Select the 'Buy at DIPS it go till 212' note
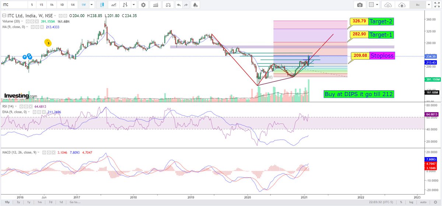This screenshot has height=206, width=442. click(359, 94)
